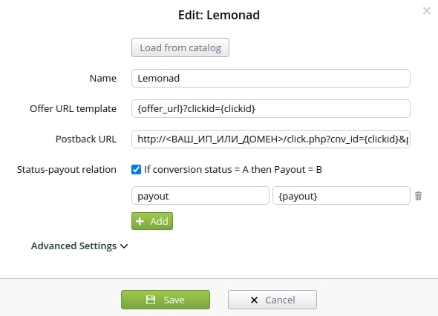Focus the Name field containing Lemonad

click(x=271, y=78)
